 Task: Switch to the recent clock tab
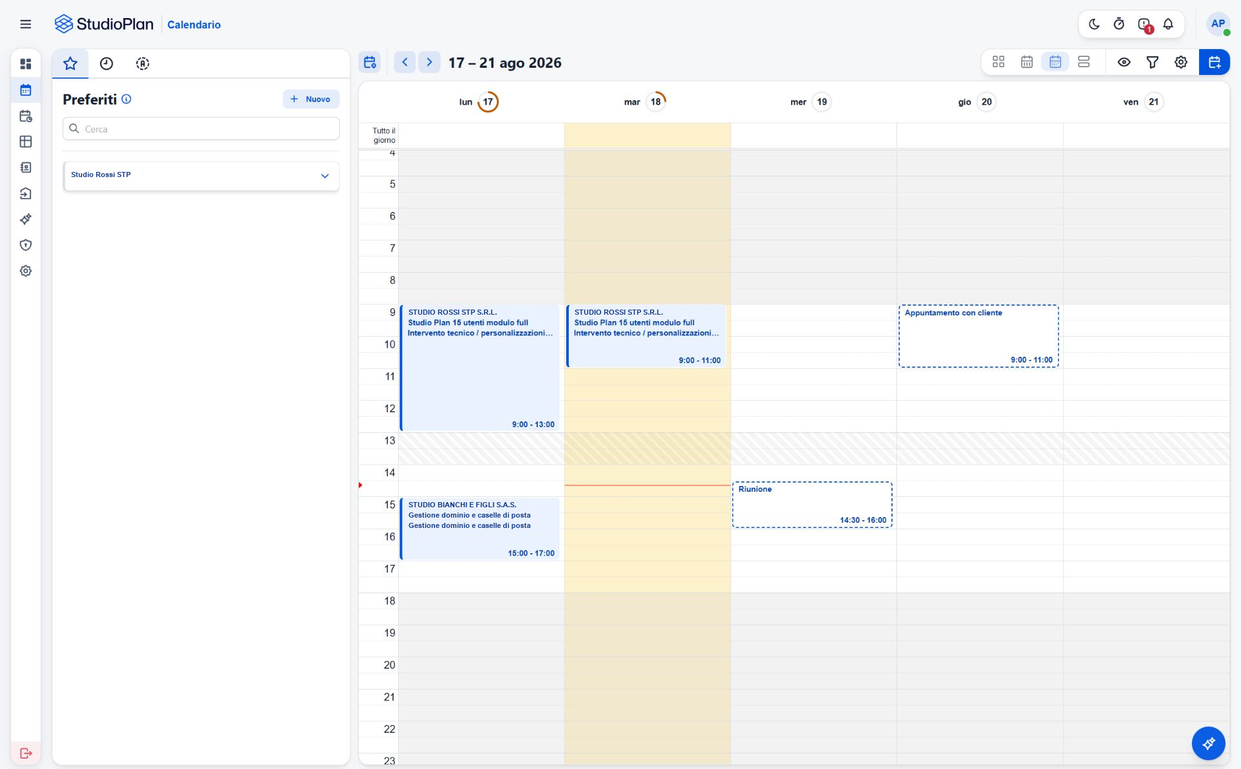pyautogui.click(x=107, y=63)
